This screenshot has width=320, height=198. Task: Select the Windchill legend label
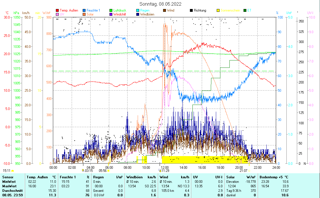pos(120,14)
